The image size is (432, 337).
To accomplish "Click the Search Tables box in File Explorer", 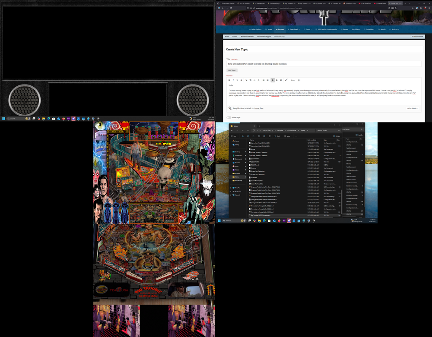I will pos(328,130).
